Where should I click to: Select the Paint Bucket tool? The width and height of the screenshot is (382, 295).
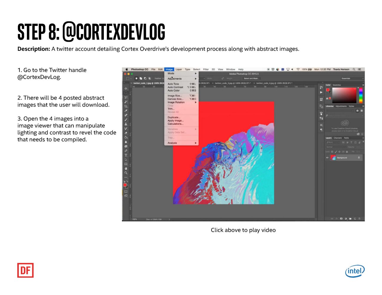[x=126, y=138]
